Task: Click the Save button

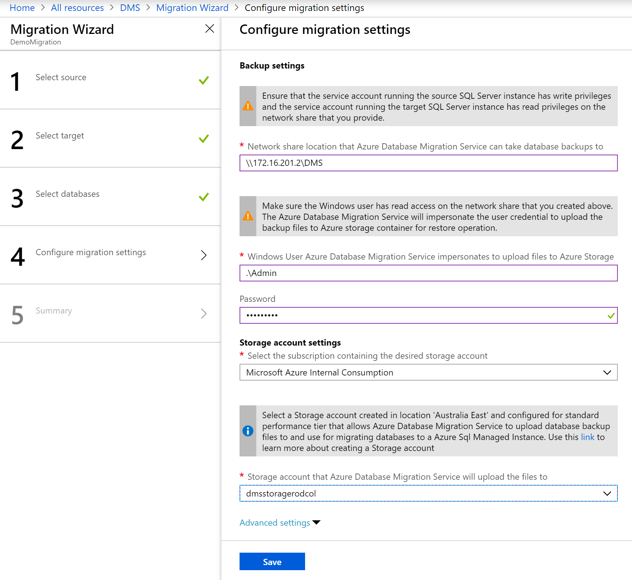Action: [x=272, y=561]
